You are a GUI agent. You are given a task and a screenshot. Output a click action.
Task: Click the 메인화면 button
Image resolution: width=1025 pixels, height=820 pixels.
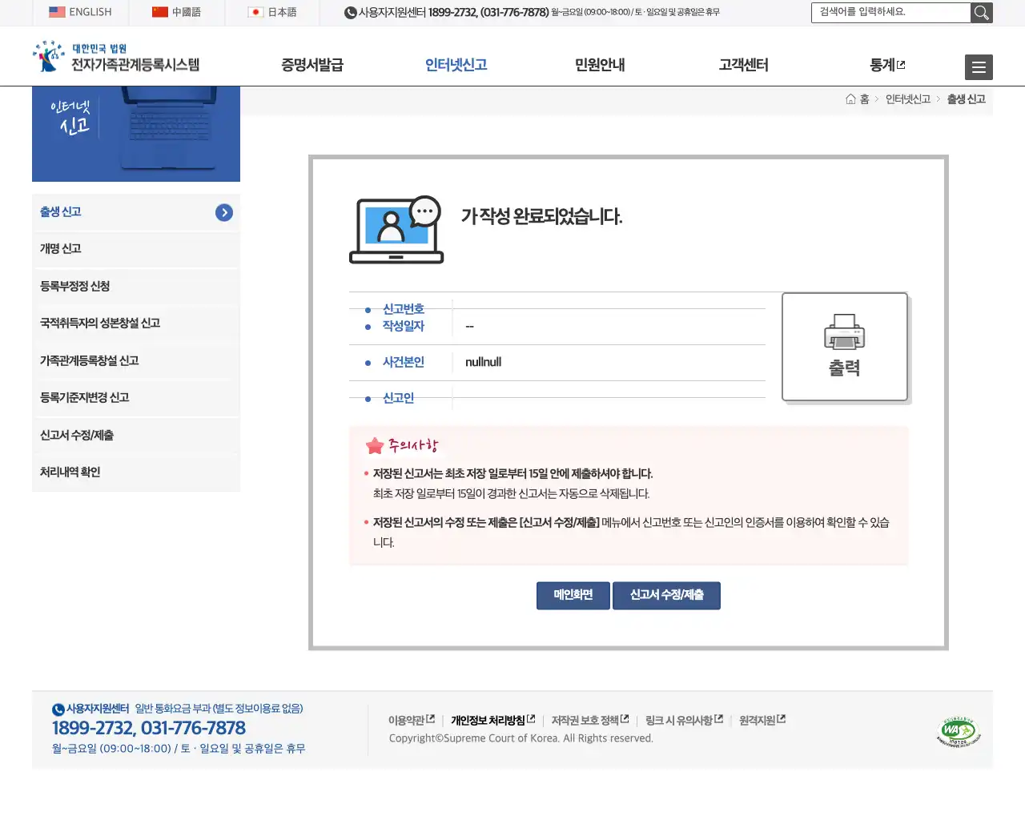(x=573, y=595)
